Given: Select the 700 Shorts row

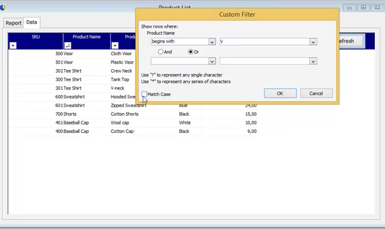Looking at the screenshot, I should (132, 114).
